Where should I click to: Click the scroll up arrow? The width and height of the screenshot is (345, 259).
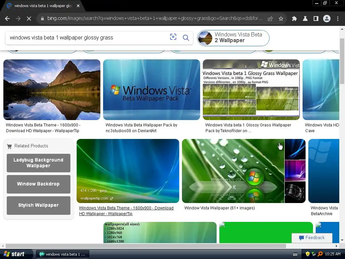(x=342, y=29)
